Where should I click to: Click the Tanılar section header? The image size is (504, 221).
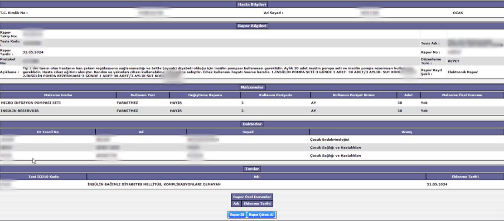coord(252,169)
